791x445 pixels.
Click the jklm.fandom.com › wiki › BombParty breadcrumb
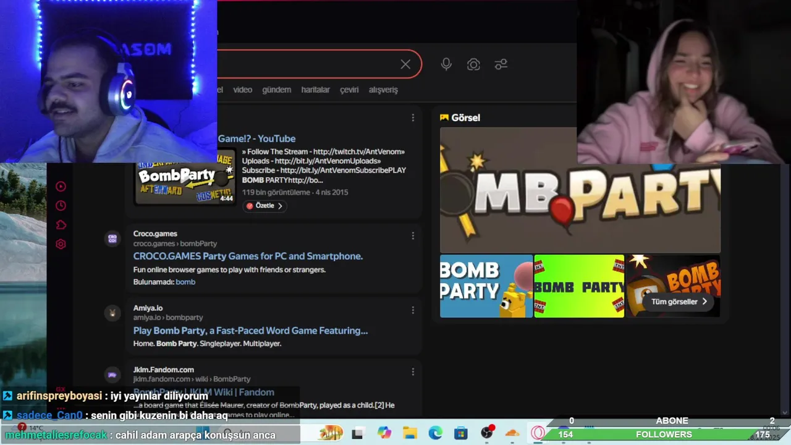pos(192,379)
